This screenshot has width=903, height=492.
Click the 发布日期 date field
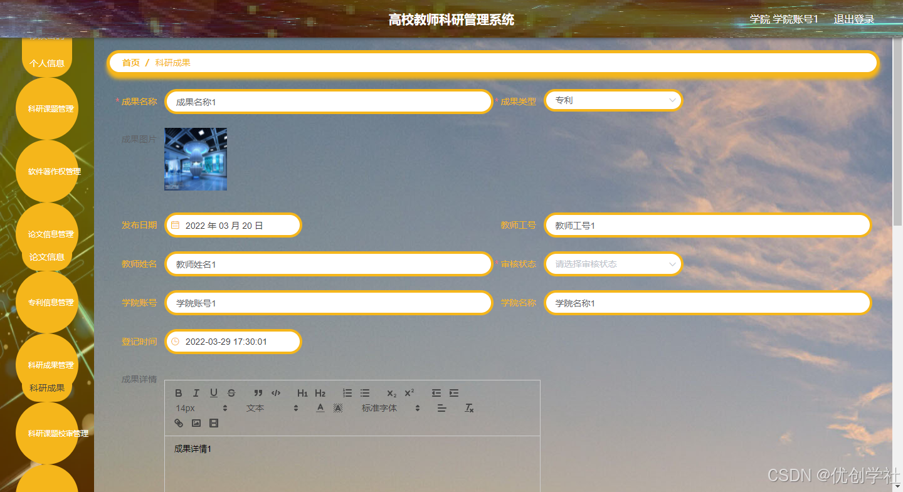(233, 225)
